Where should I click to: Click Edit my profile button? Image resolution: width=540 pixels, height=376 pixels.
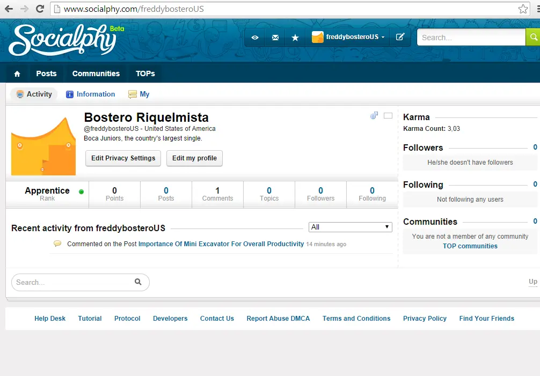click(194, 158)
